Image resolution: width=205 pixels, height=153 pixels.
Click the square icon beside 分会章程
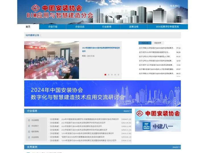click(x=29, y=120)
